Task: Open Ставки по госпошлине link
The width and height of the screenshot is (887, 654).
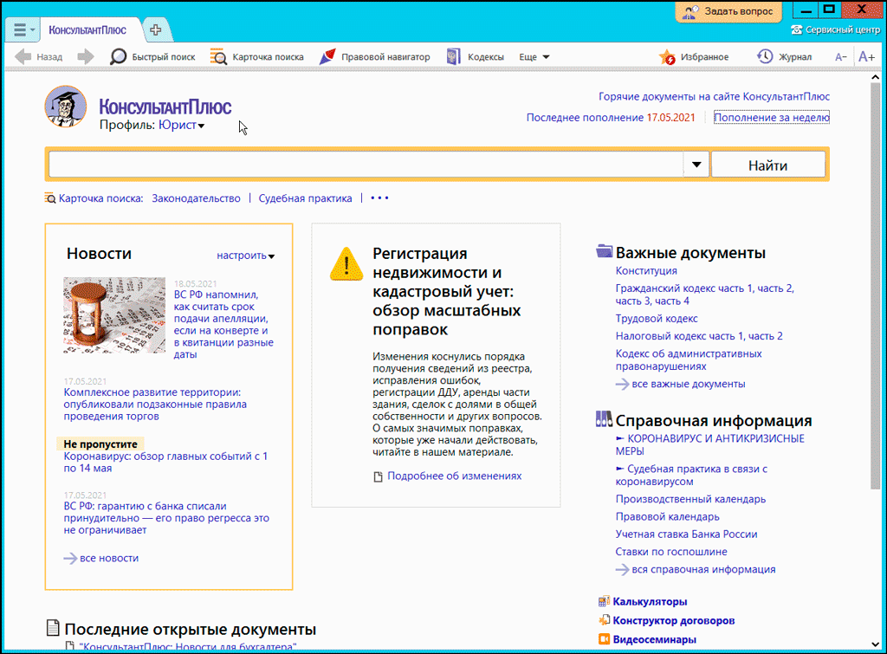Action: pyautogui.click(x=671, y=552)
